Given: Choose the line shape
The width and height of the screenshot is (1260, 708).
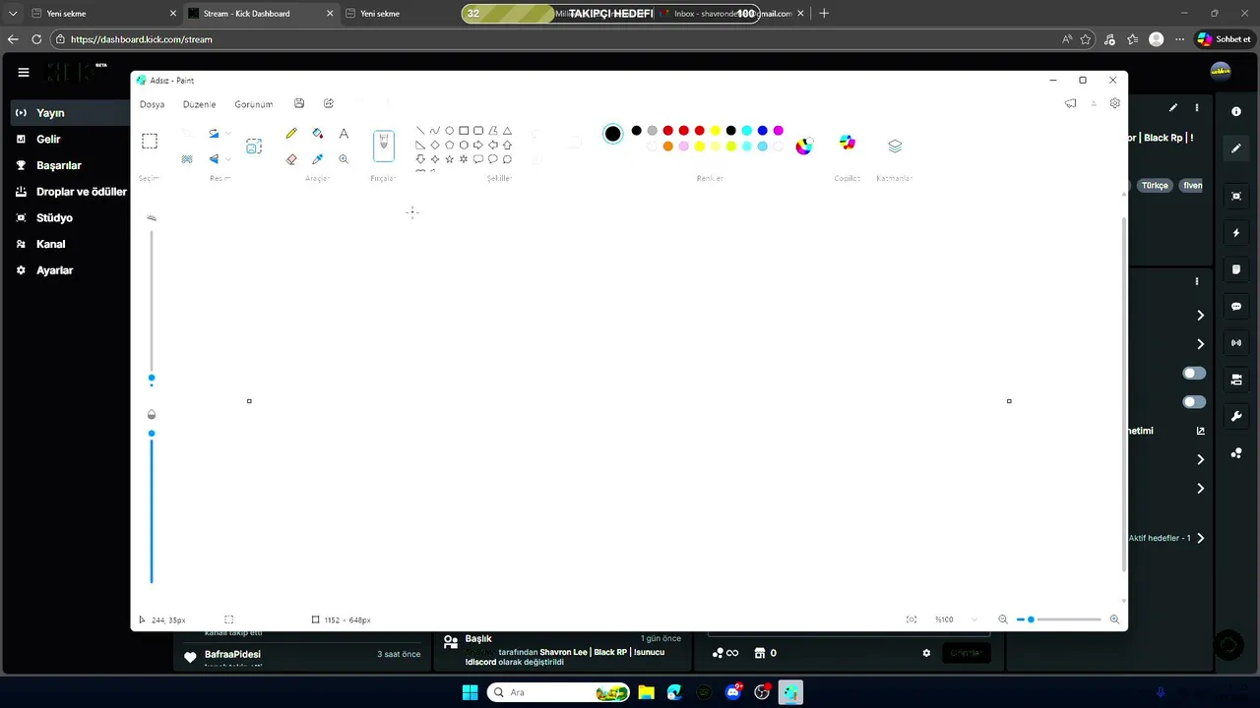Looking at the screenshot, I should (420, 130).
